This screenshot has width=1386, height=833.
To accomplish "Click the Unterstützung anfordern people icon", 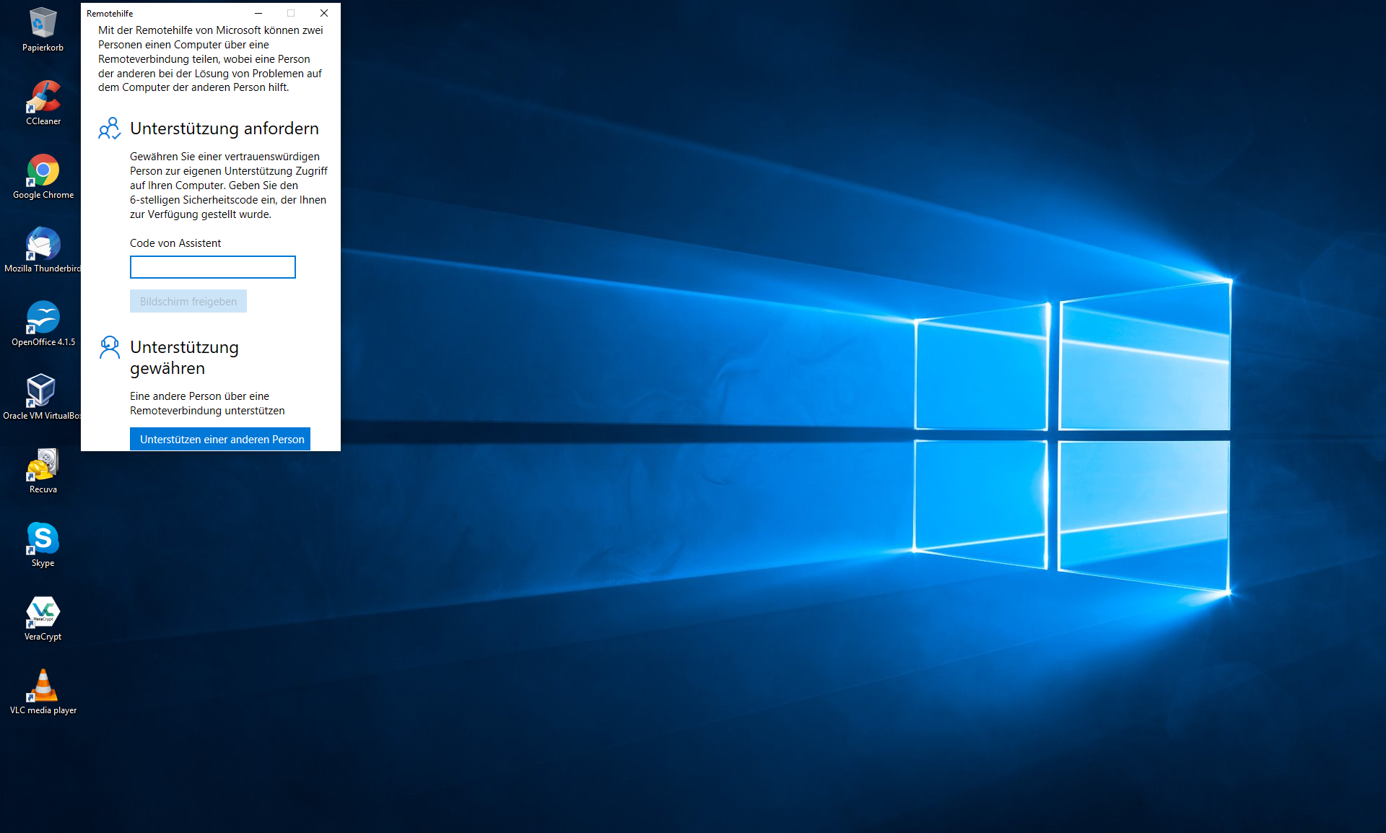I will pyautogui.click(x=109, y=129).
